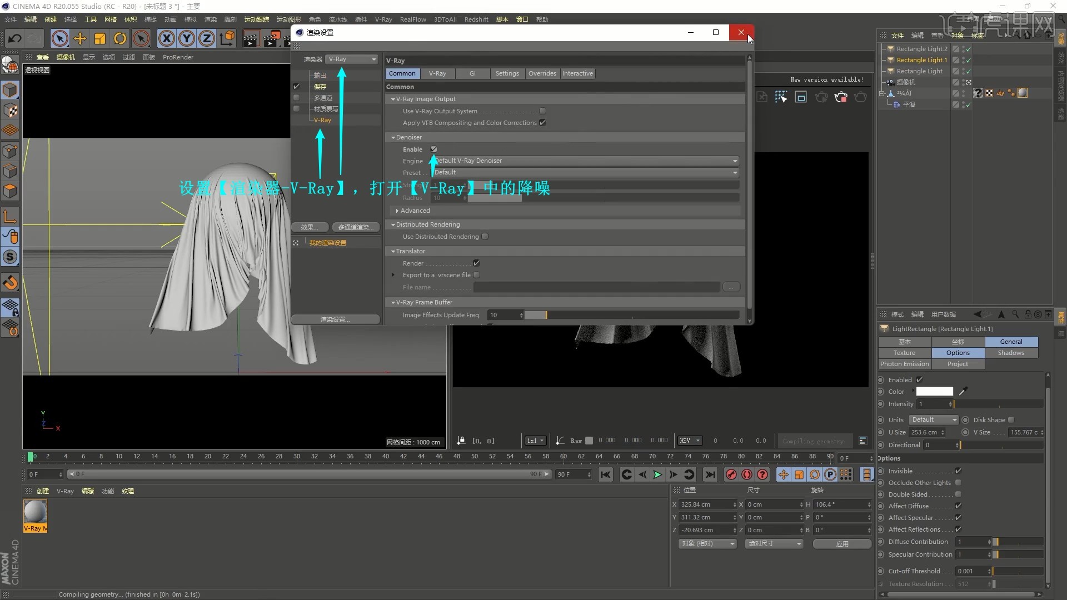
Task: Click the 效果 button in render settings
Action: pos(310,227)
